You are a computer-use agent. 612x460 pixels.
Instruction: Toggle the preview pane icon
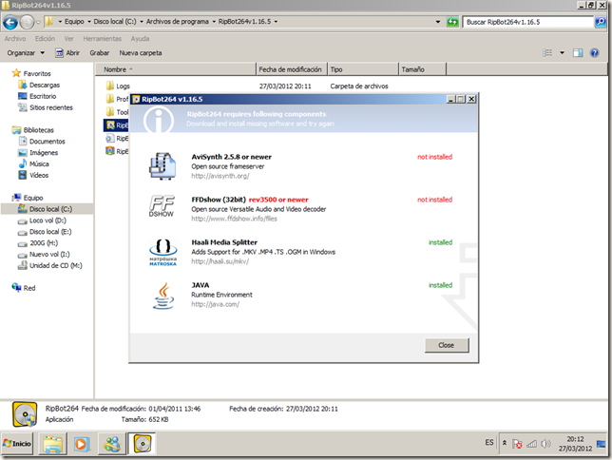pos(578,52)
